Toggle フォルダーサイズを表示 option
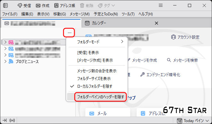This screenshot has height=124, width=212. click(97, 78)
